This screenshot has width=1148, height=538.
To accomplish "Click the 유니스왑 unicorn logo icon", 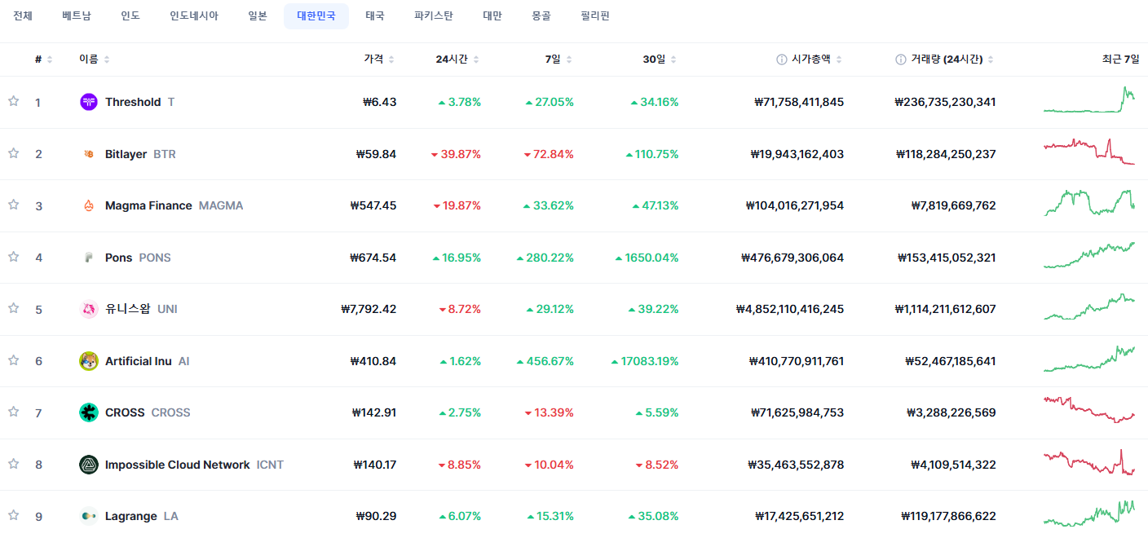I will (89, 309).
